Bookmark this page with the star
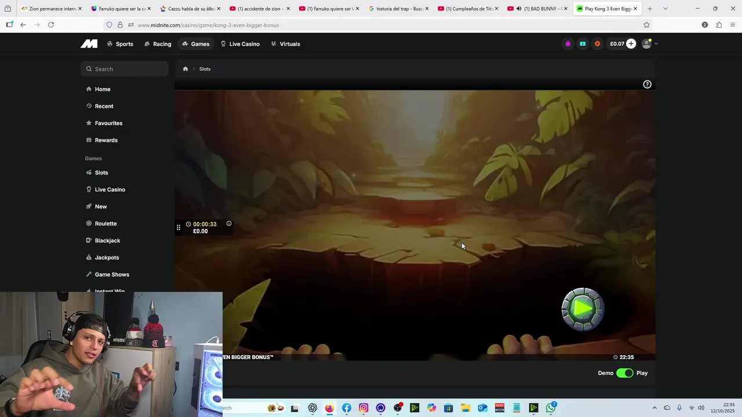This screenshot has height=417, width=742. coord(646,25)
